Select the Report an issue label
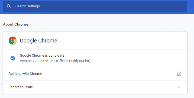Image resolution: width=194 pixels, height=98 pixels. 21,87
